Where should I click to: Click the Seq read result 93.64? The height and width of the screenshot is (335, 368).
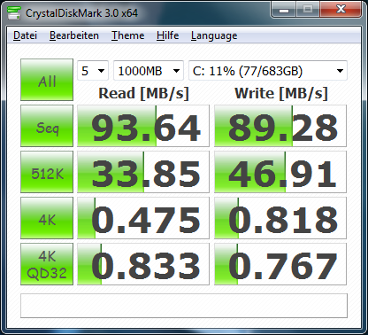pyautogui.click(x=143, y=126)
